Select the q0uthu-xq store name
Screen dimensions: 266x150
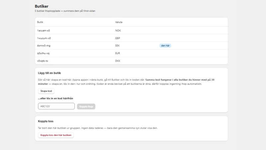(x=43, y=53)
